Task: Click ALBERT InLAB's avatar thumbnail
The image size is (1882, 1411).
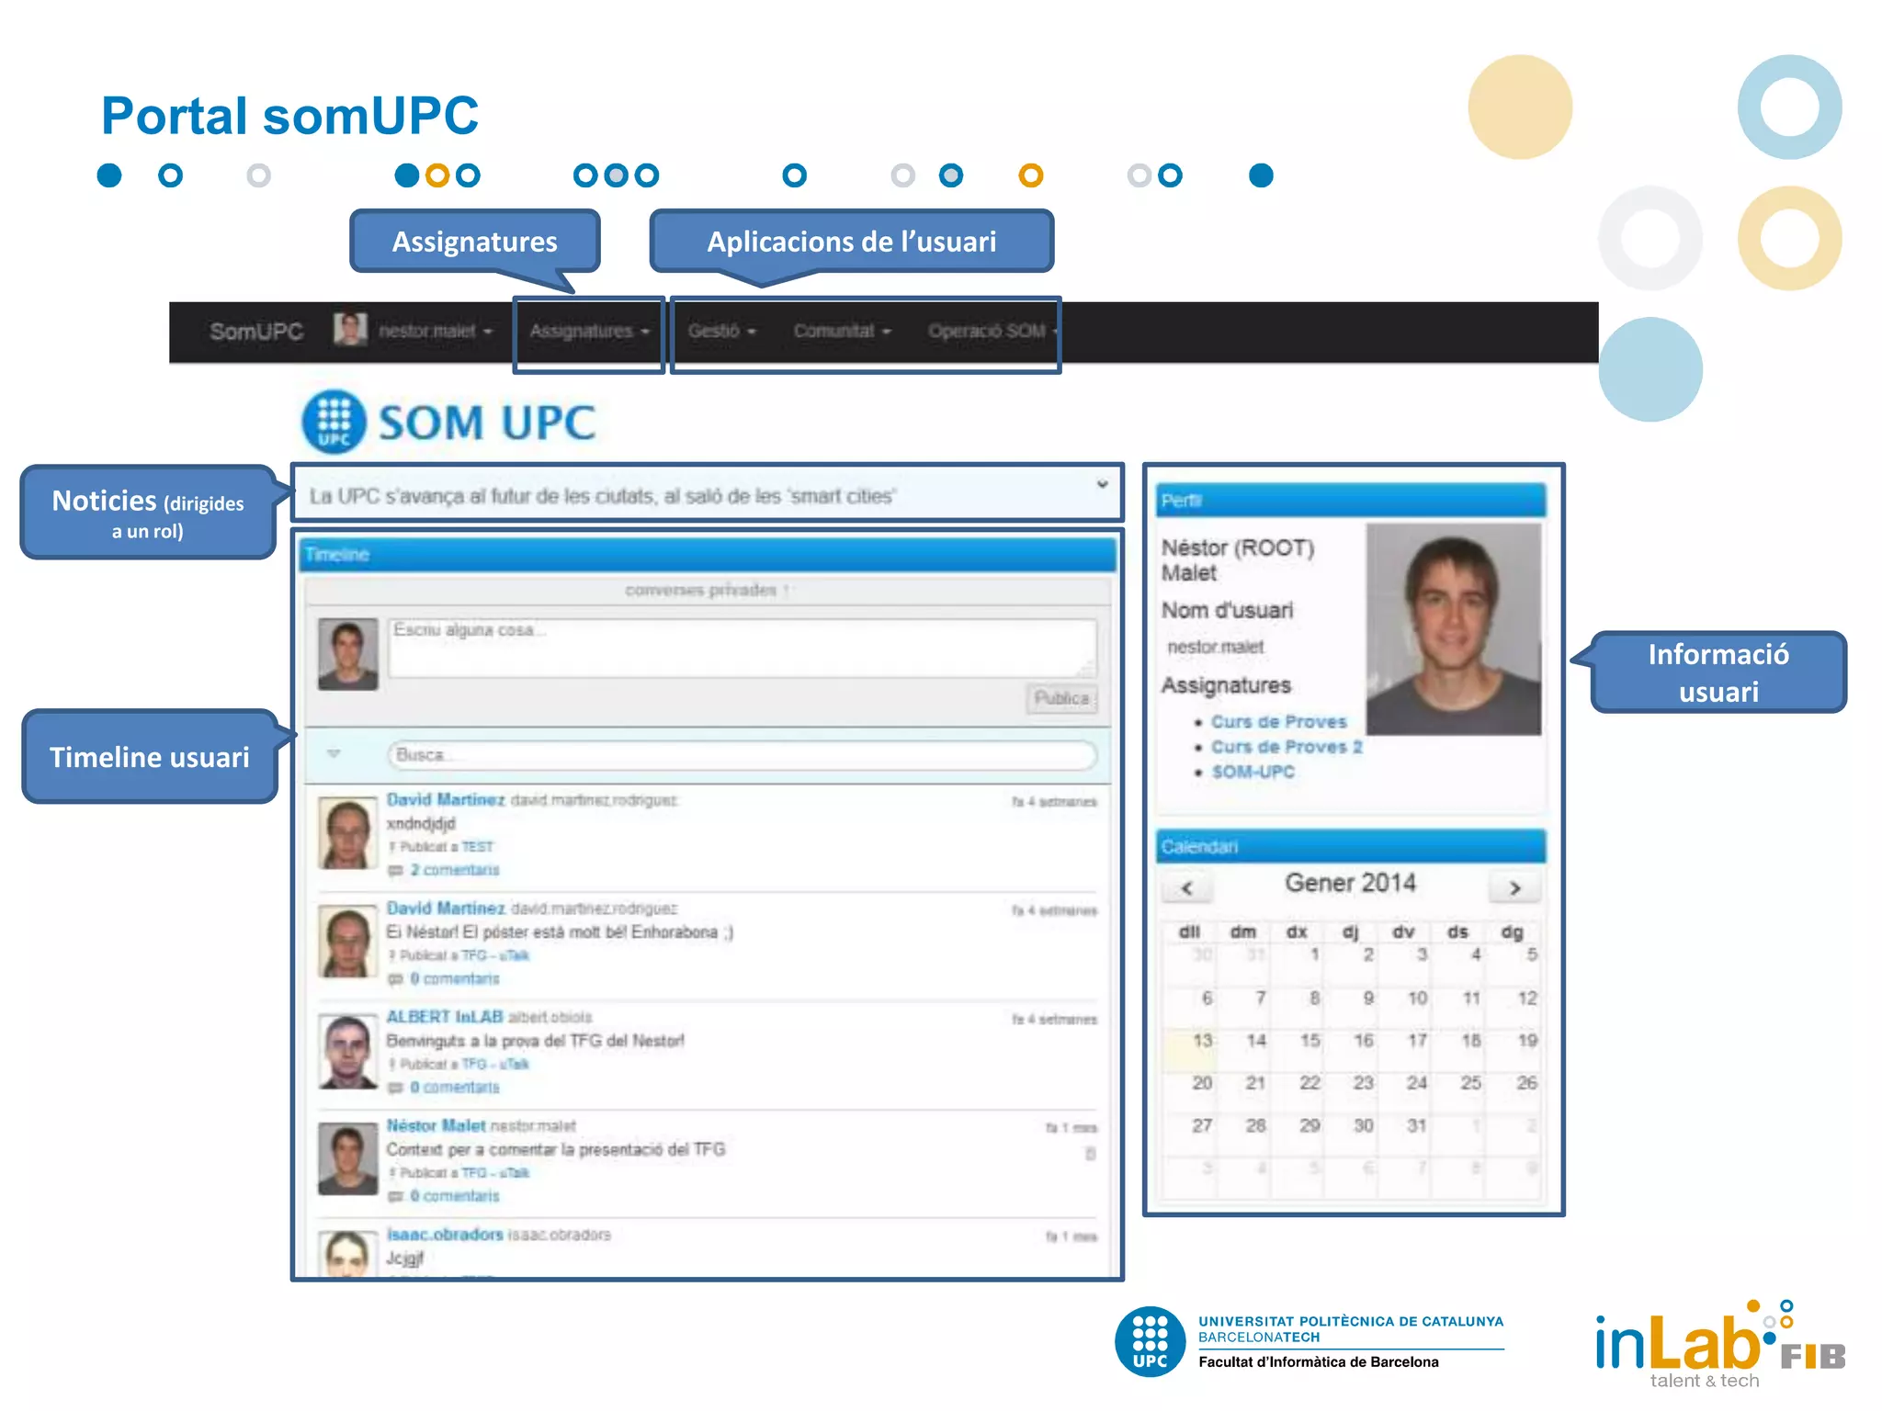Action: (347, 1051)
